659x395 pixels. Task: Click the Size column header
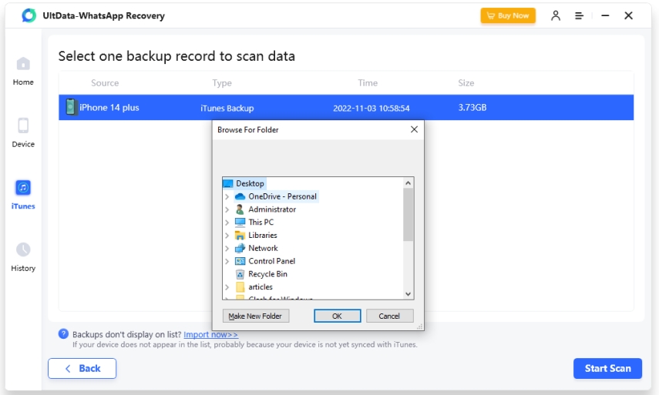[x=466, y=83]
